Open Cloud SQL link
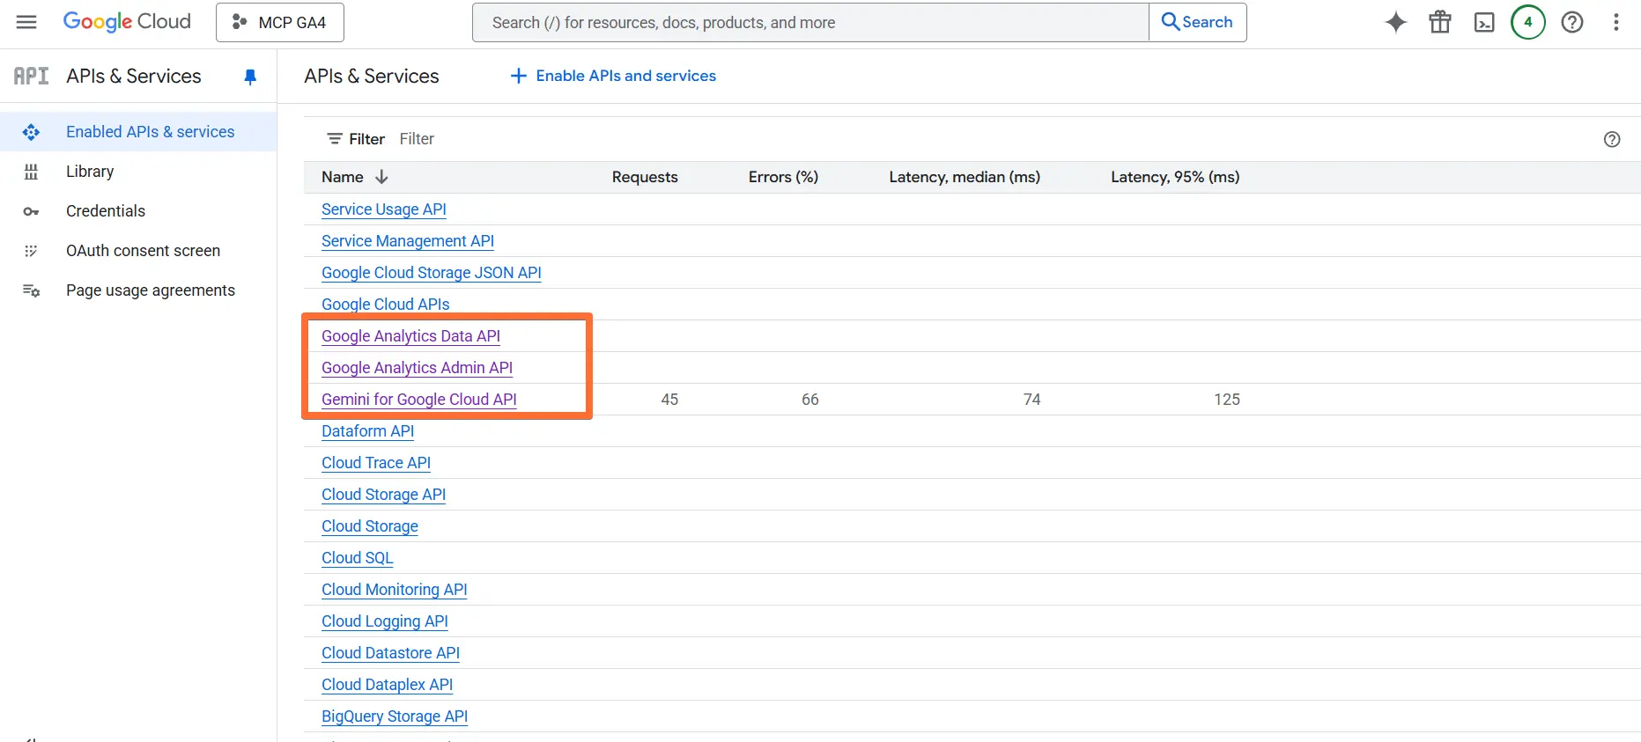This screenshot has width=1641, height=742. [357, 558]
